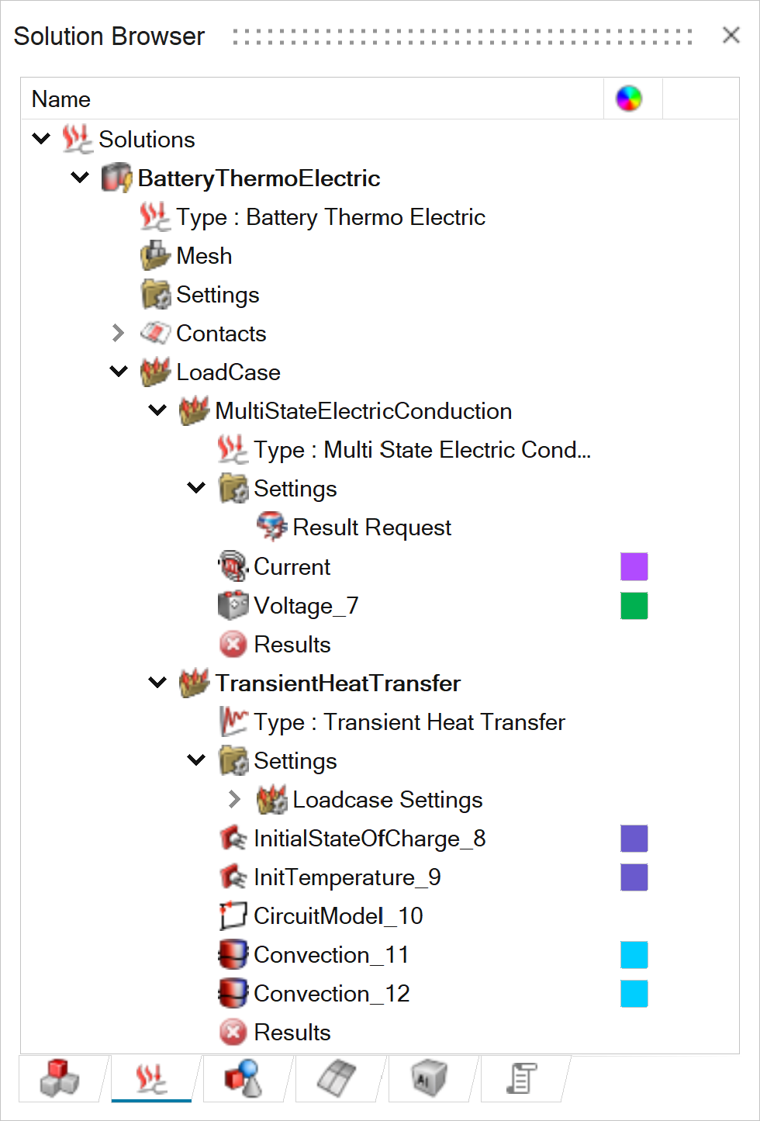This screenshot has height=1121, width=760.
Task: Expand the Contacts node
Action: 118,333
